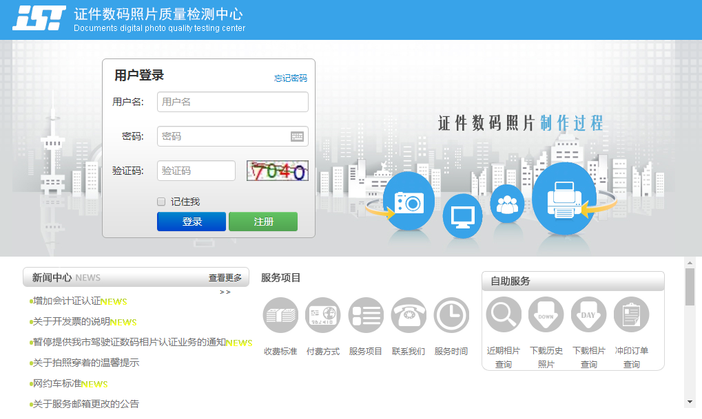
Task: Refresh the 7040 captcha image
Action: (x=278, y=171)
